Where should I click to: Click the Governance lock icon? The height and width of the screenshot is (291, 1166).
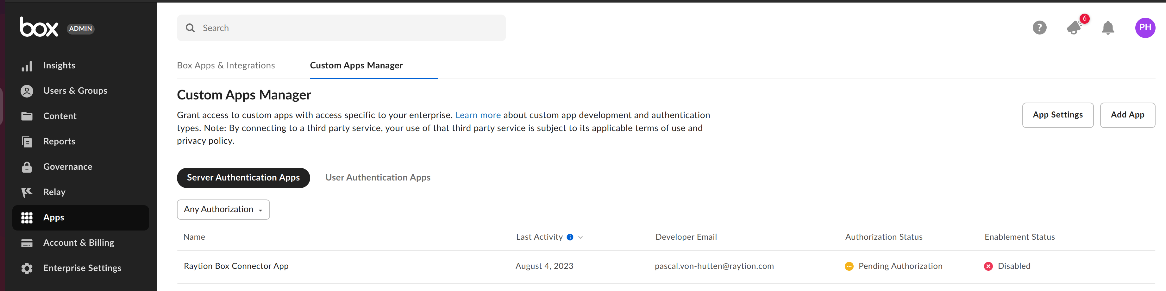(x=27, y=167)
